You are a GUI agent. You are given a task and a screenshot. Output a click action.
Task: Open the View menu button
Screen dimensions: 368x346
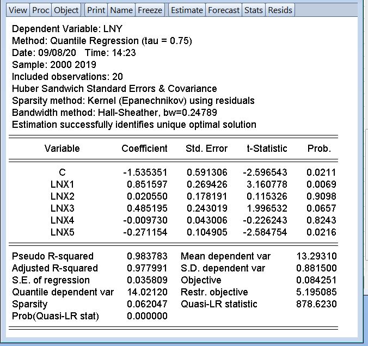[x=18, y=10]
